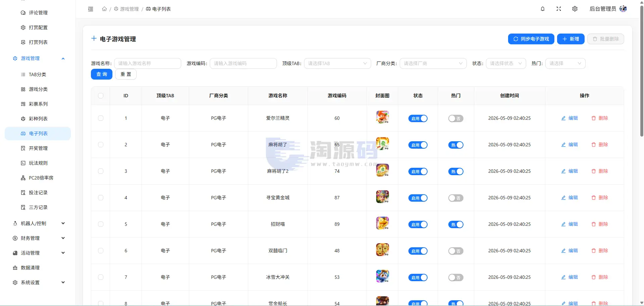Turn on the 热门 switch for 冰雪大冲关

pyautogui.click(x=456, y=277)
